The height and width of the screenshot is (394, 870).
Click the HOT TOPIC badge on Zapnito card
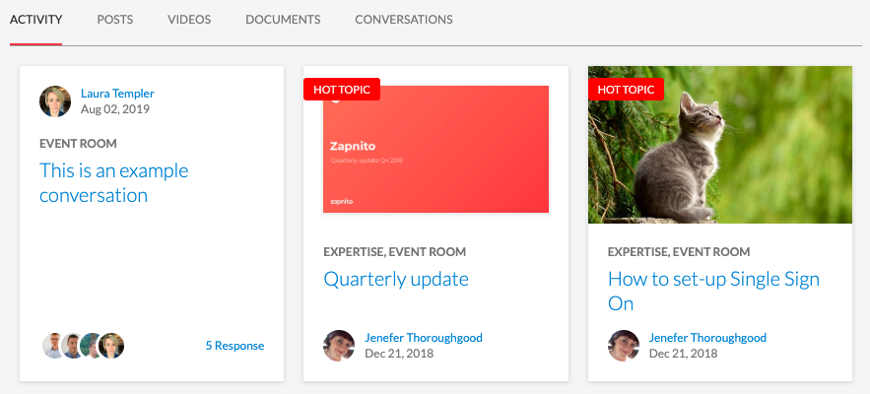(342, 90)
